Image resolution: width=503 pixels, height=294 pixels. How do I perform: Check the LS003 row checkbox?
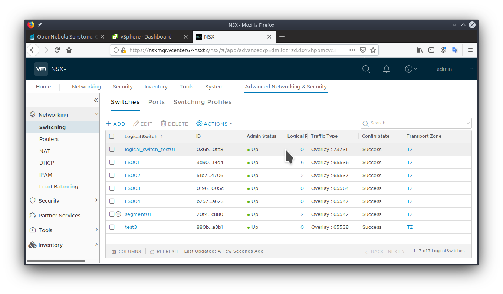[x=112, y=188]
